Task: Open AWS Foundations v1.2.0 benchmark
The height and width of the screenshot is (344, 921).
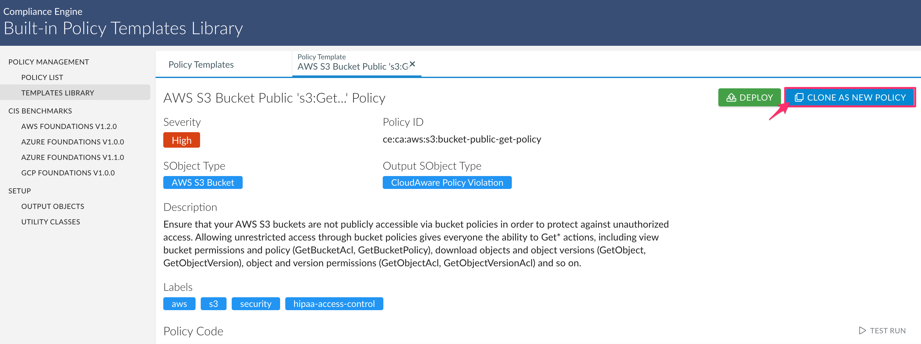Action: click(69, 126)
